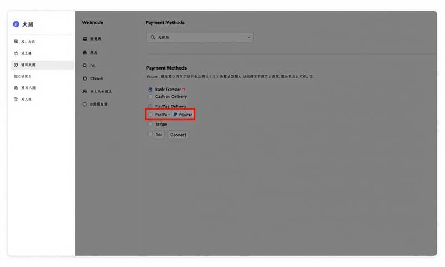Expand the dropdown arrow of the Payment Methods search box
445x267 pixels.
249,37
